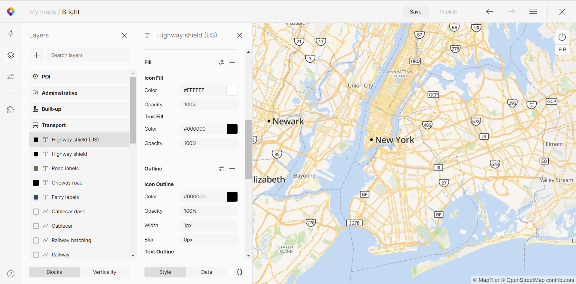Switch to the Verticality tab
Image resolution: width=576 pixels, height=284 pixels.
[104, 272]
